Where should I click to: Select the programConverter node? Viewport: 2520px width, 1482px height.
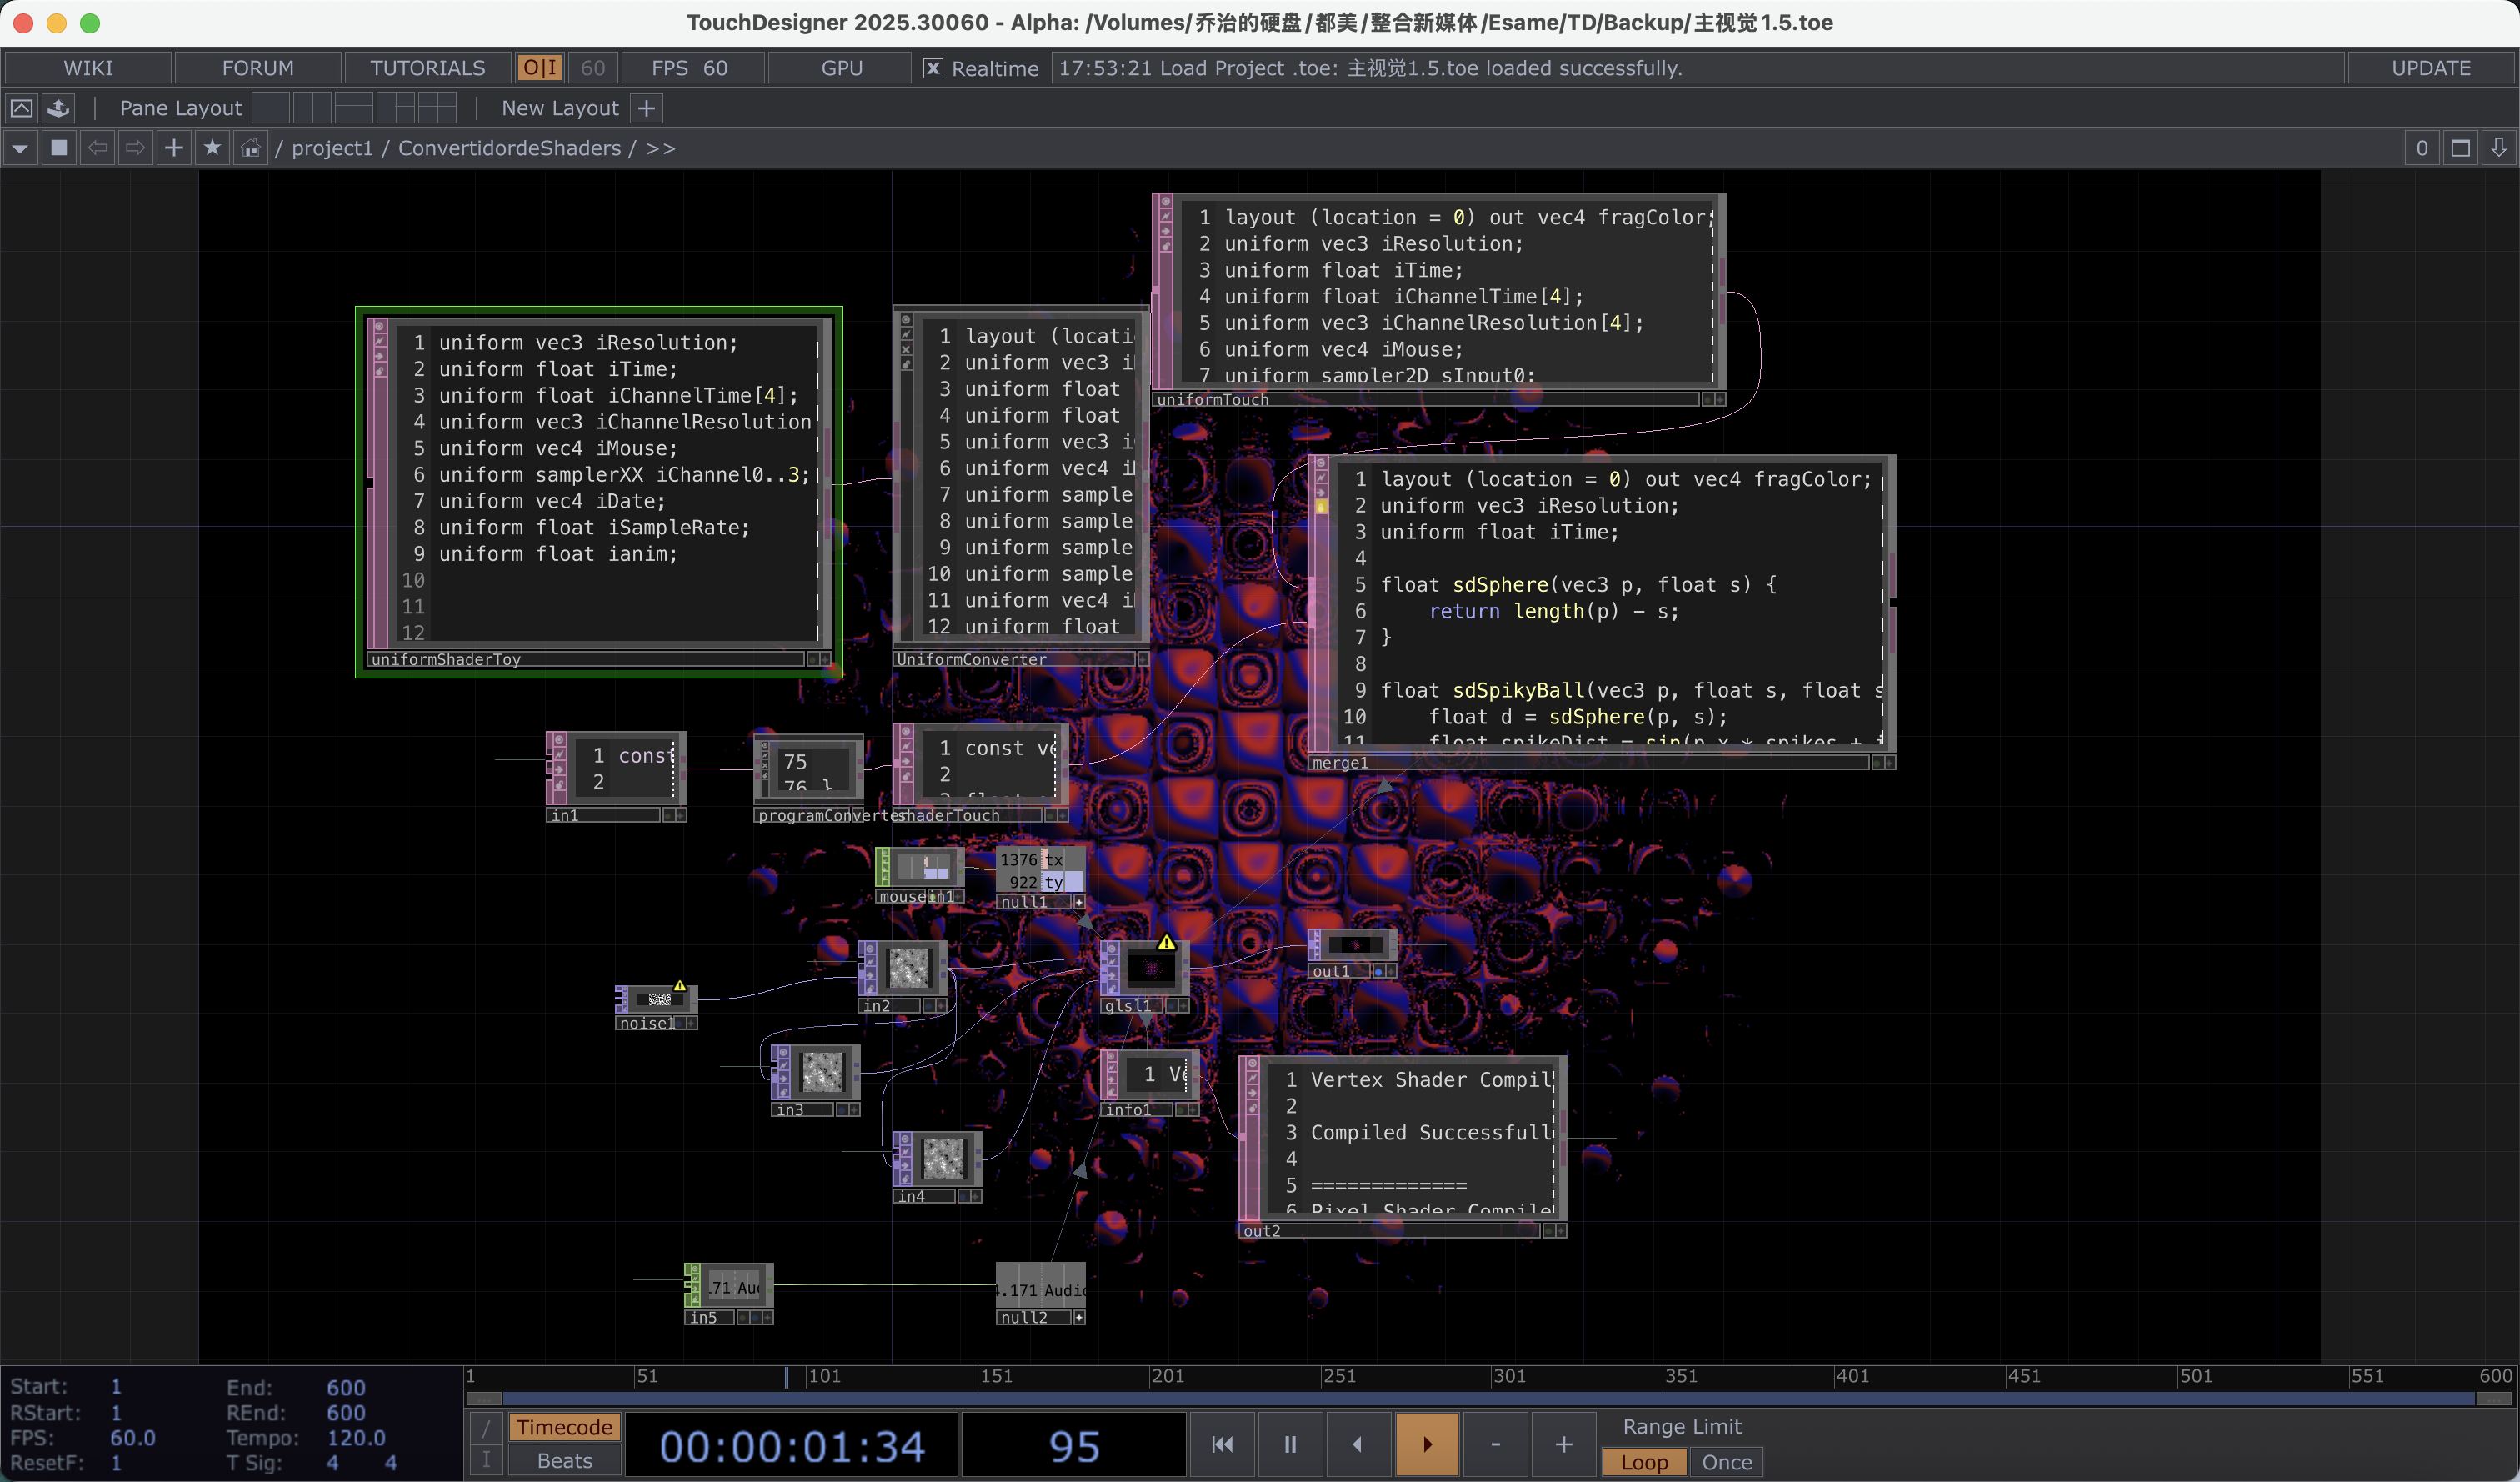click(808, 778)
